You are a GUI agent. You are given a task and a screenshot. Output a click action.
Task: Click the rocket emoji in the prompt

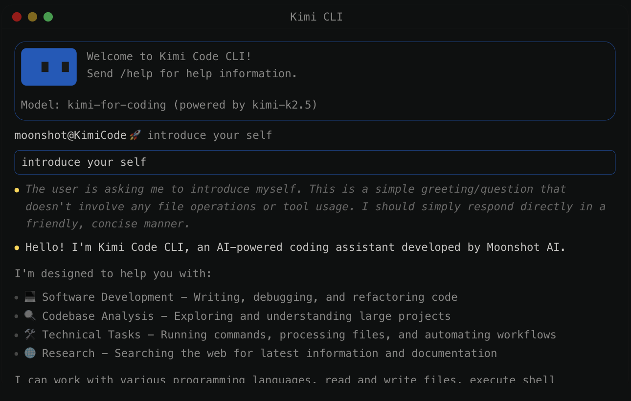[135, 135]
